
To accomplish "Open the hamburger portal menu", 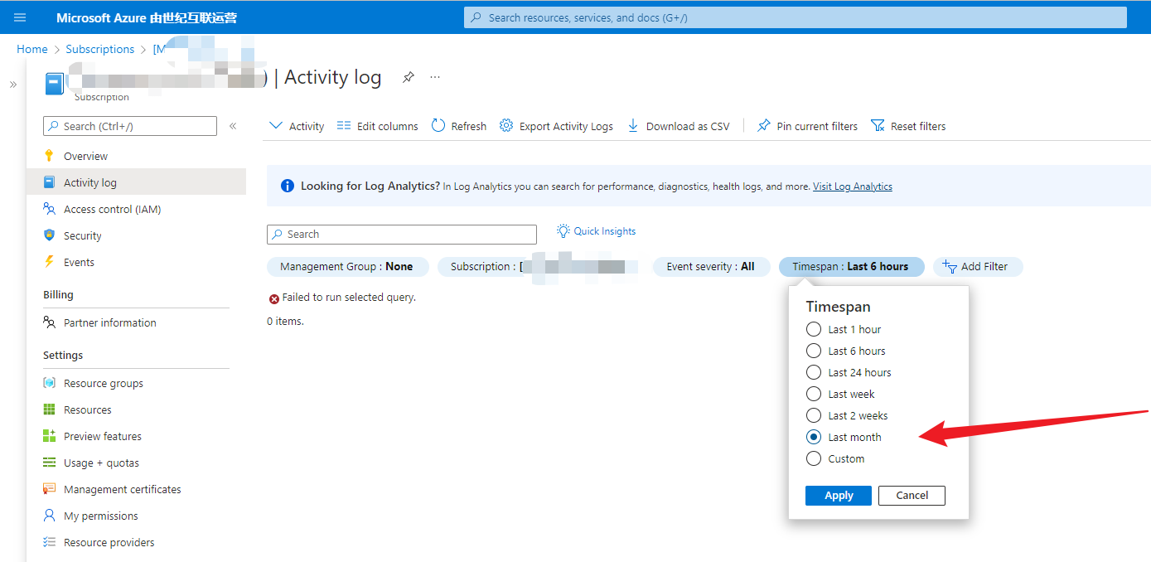I will coord(20,17).
